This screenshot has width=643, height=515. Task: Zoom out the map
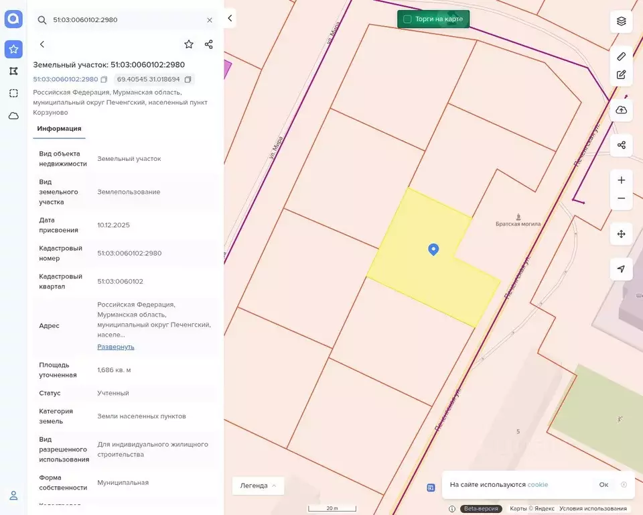(622, 198)
